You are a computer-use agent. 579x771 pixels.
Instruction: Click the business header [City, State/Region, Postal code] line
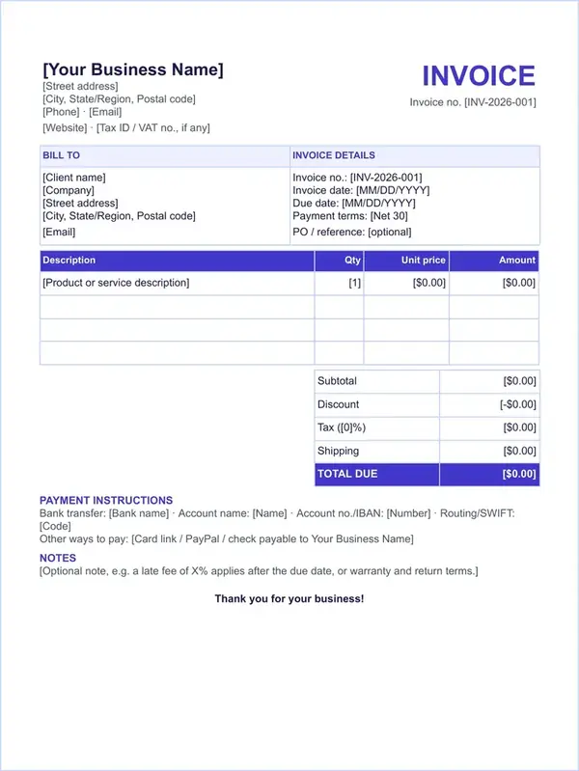(x=119, y=98)
